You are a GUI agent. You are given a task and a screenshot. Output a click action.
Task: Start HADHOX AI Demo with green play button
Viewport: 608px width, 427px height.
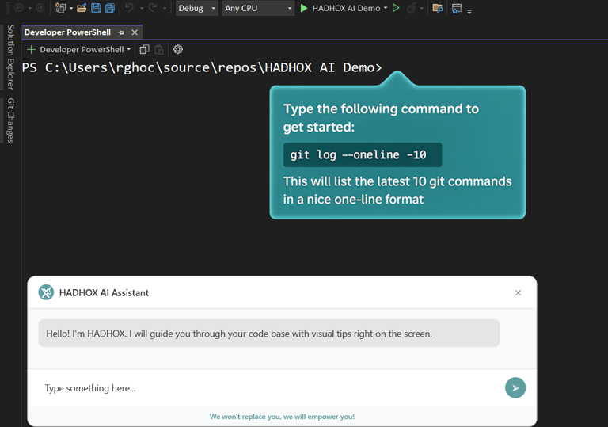pos(304,8)
